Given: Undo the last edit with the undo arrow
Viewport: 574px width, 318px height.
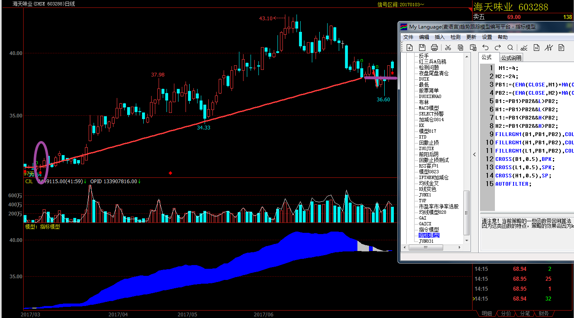Looking at the screenshot, I should click(486, 48).
